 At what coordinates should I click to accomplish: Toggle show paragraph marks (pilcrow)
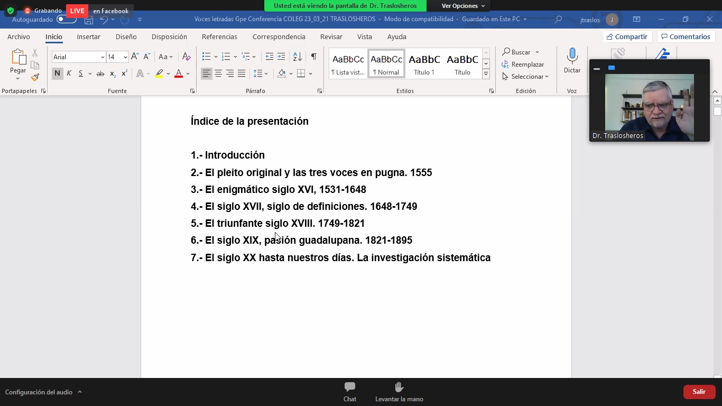point(313,57)
